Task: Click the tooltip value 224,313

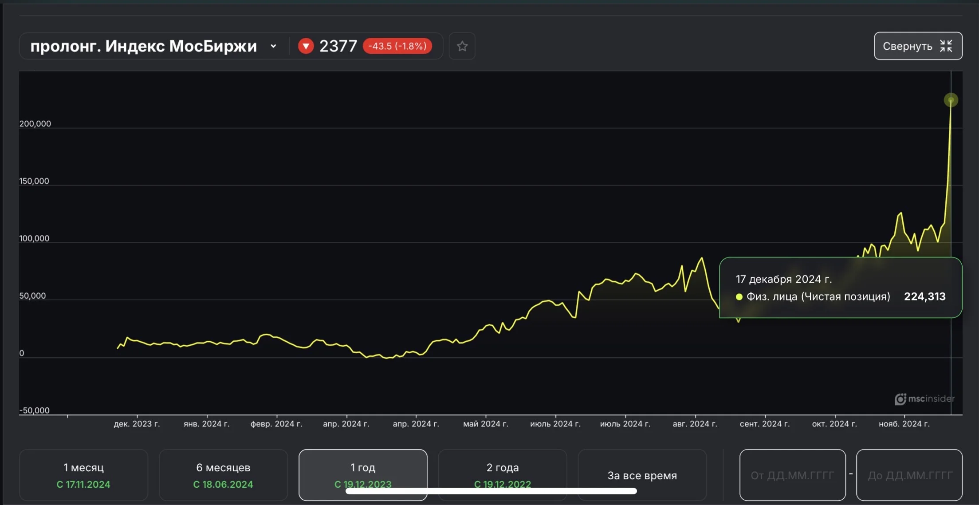Action: point(925,296)
